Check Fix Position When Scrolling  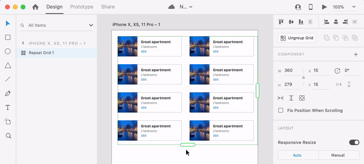(x=281, y=110)
